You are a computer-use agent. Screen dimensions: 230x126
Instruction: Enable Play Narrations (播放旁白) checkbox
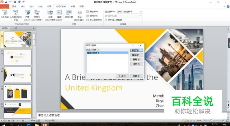[x=87, y=11]
